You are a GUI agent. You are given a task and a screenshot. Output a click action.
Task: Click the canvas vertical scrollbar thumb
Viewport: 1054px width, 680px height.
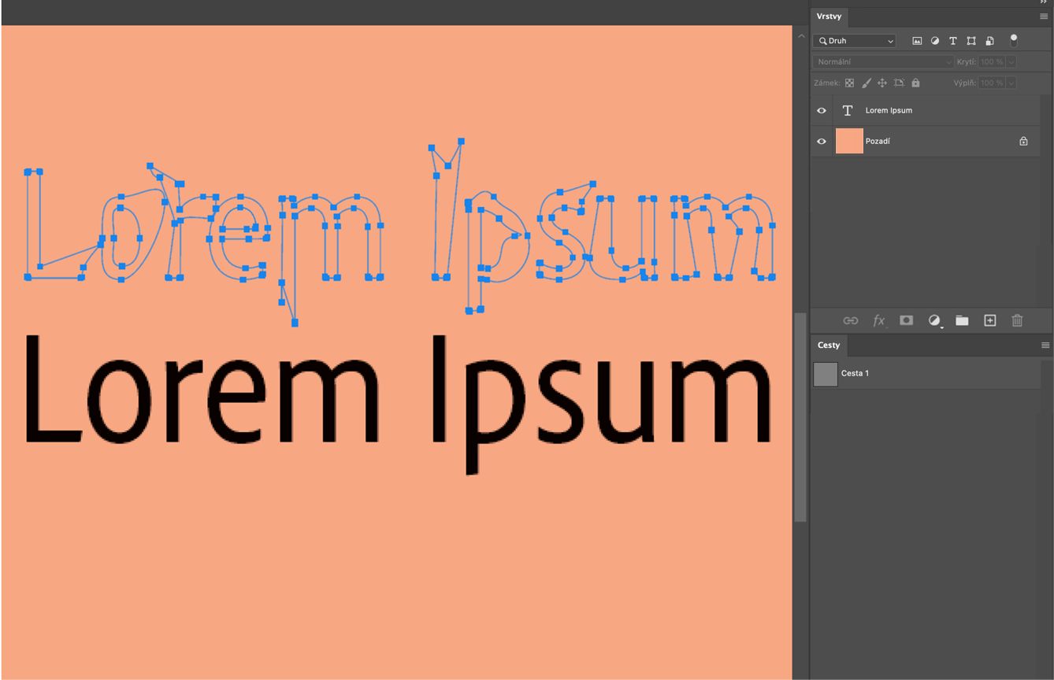pos(800,417)
